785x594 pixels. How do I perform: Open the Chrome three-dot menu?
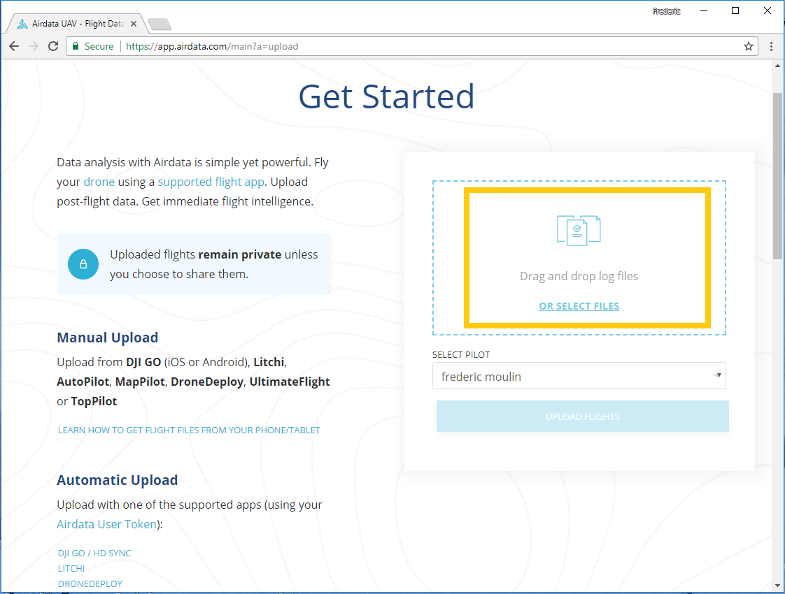771,47
